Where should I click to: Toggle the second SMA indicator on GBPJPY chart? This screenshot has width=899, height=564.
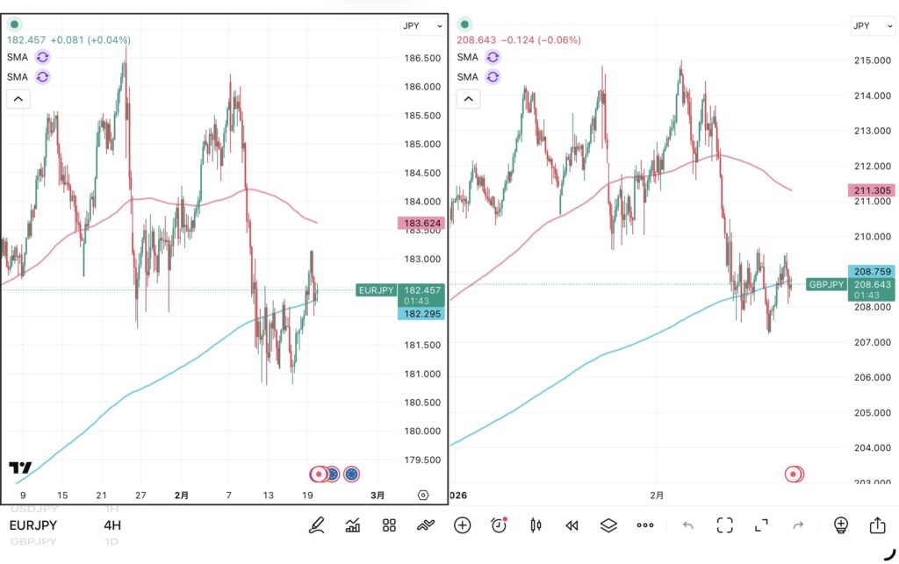[493, 76]
